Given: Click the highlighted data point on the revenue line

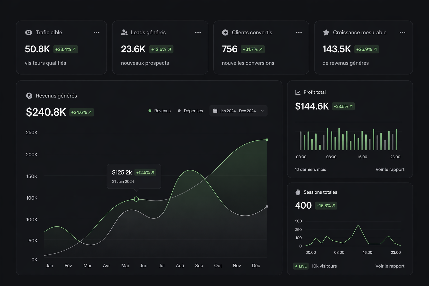Looking at the screenshot, I should coord(136,199).
